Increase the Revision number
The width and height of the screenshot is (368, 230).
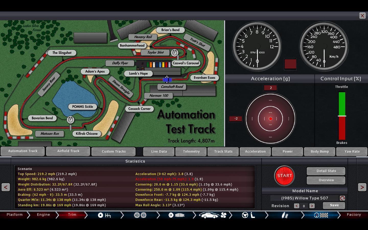coord(312,206)
